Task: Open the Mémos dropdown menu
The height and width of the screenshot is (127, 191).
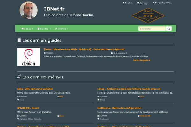Action: (62, 29)
